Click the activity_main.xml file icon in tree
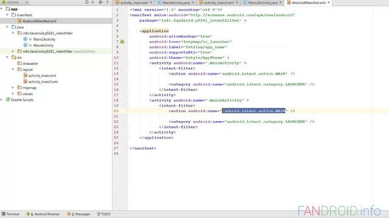389x218 pixels. [x=26, y=75]
